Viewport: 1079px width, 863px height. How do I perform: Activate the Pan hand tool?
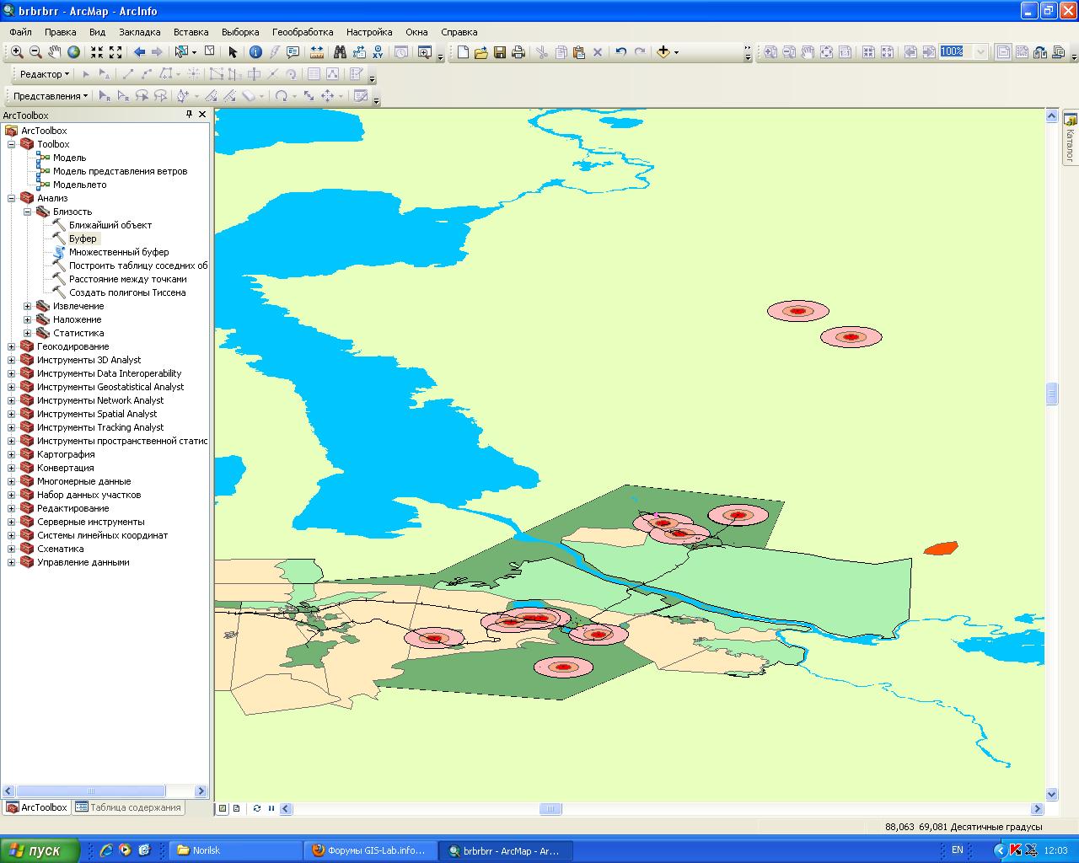pyautogui.click(x=55, y=52)
